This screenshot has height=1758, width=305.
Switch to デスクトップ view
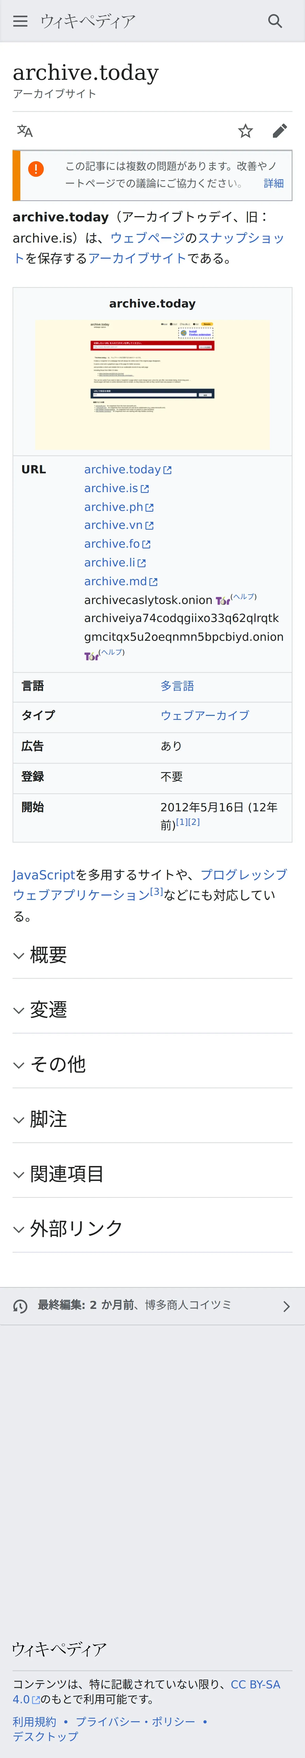click(45, 1736)
